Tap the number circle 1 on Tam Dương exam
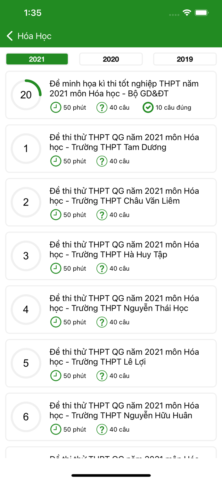222x481 pixels. [26, 149]
